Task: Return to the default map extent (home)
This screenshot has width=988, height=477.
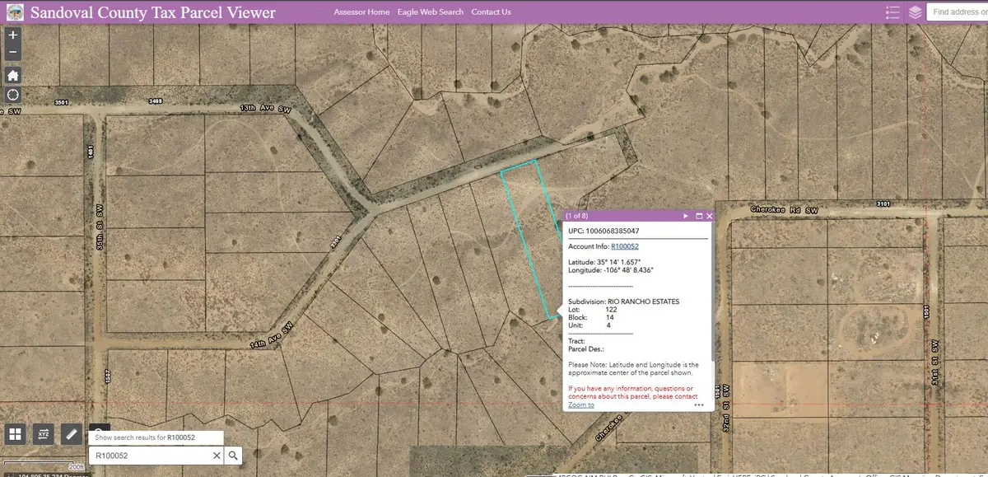Action: [x=13, y=75]
